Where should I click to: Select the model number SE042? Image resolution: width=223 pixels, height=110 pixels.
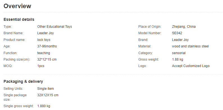pos(177,33)
